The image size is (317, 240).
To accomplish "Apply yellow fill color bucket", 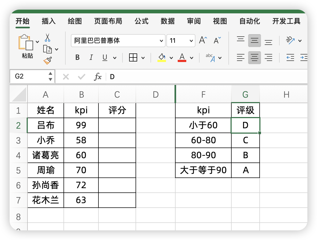I will (162, 58).
